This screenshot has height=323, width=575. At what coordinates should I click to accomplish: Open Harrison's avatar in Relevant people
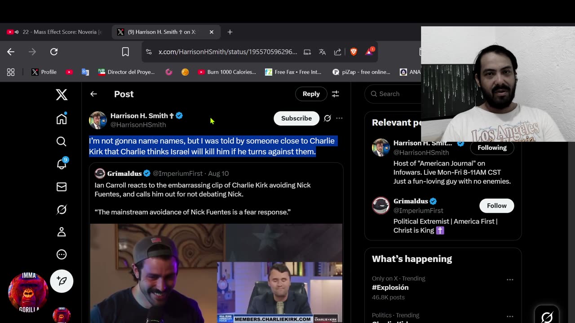381,148
